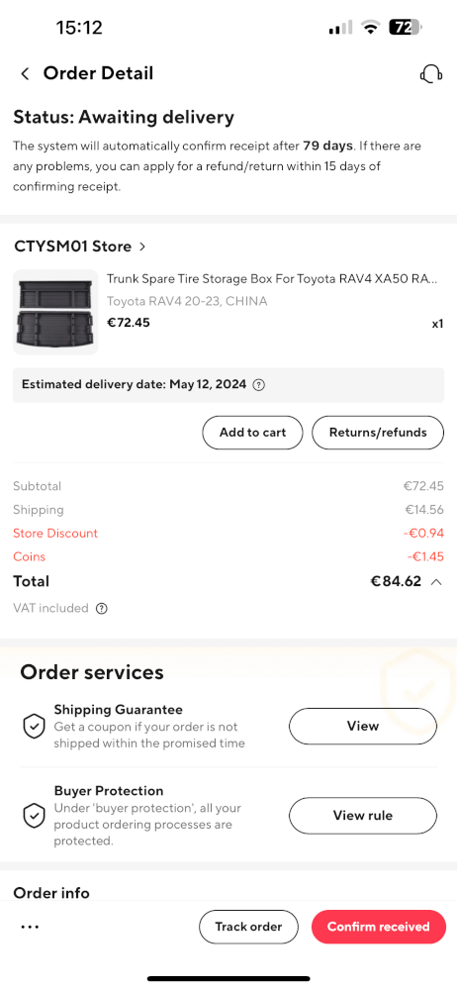The width and height of the screenshot is (457, 990).
Task: Tap the battery indicator in status bar
Action: pos(405,27)
